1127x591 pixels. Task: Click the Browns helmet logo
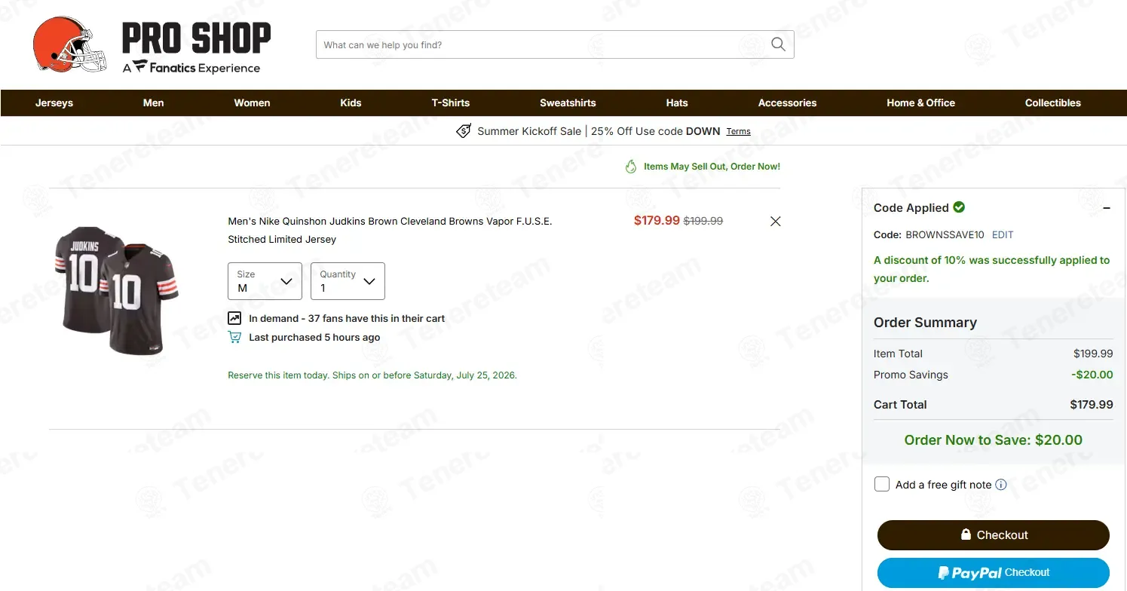pos(70,44)
